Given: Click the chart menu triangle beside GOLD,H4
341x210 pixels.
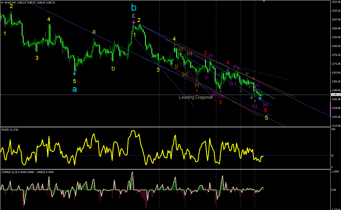Looking at the screenshot, I should click(2, 2).
